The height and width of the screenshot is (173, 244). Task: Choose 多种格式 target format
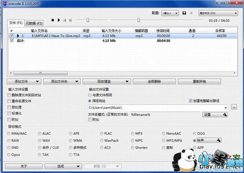click(x=71, y=147)
